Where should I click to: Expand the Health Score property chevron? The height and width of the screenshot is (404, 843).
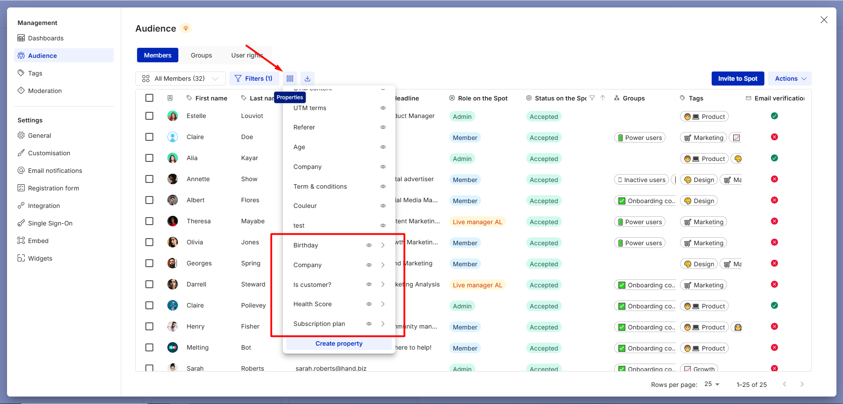[383, 304]
